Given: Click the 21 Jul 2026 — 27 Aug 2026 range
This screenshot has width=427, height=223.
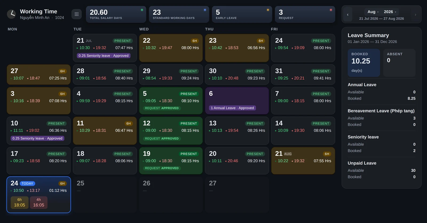Looking at the screenshot, I should [x=382, y=19].
